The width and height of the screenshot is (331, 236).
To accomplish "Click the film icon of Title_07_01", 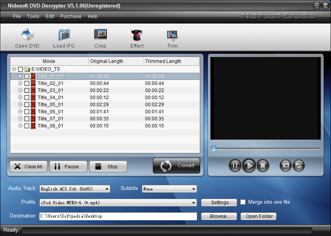I will (x=33, y=119).
